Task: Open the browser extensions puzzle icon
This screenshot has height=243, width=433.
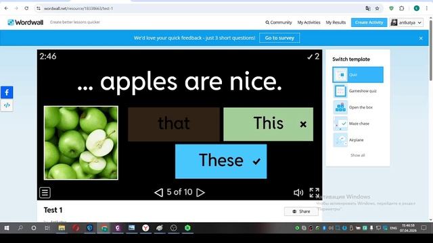Action: tap(402, 9)
